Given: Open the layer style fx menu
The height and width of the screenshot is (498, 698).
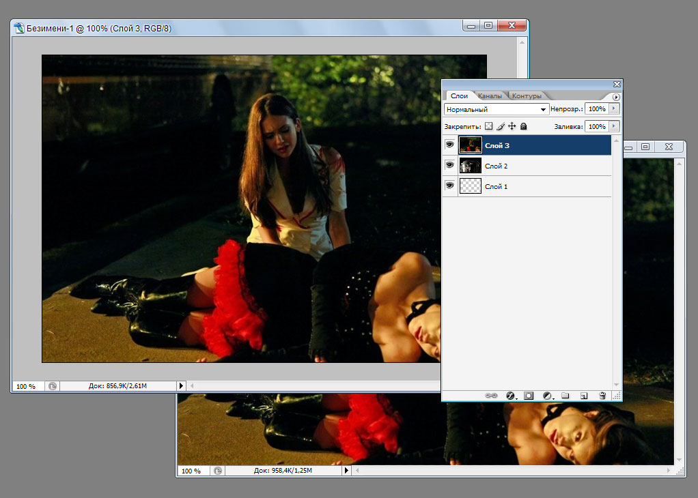Looking at the screenshot, I should 509,396.
